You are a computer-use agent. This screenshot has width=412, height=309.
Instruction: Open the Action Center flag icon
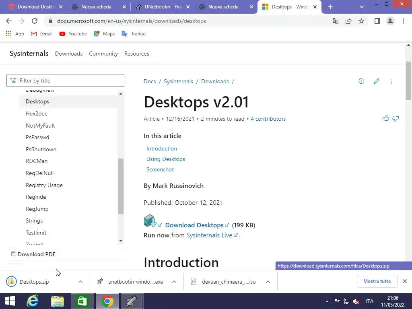pos(336,301)
